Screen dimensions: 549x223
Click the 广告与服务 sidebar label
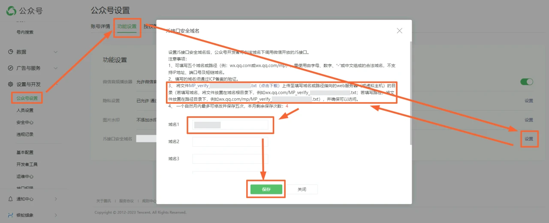[x=28, y=68]
